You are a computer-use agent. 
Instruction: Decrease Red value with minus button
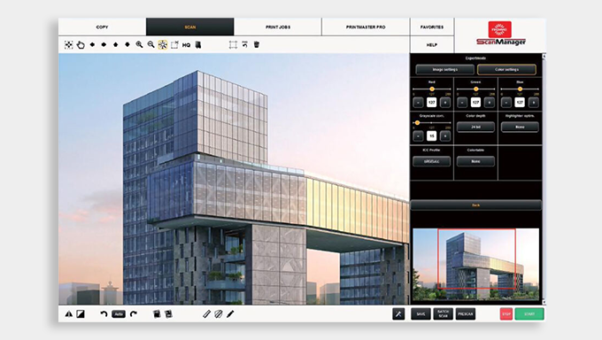click(x=418, y=103)
